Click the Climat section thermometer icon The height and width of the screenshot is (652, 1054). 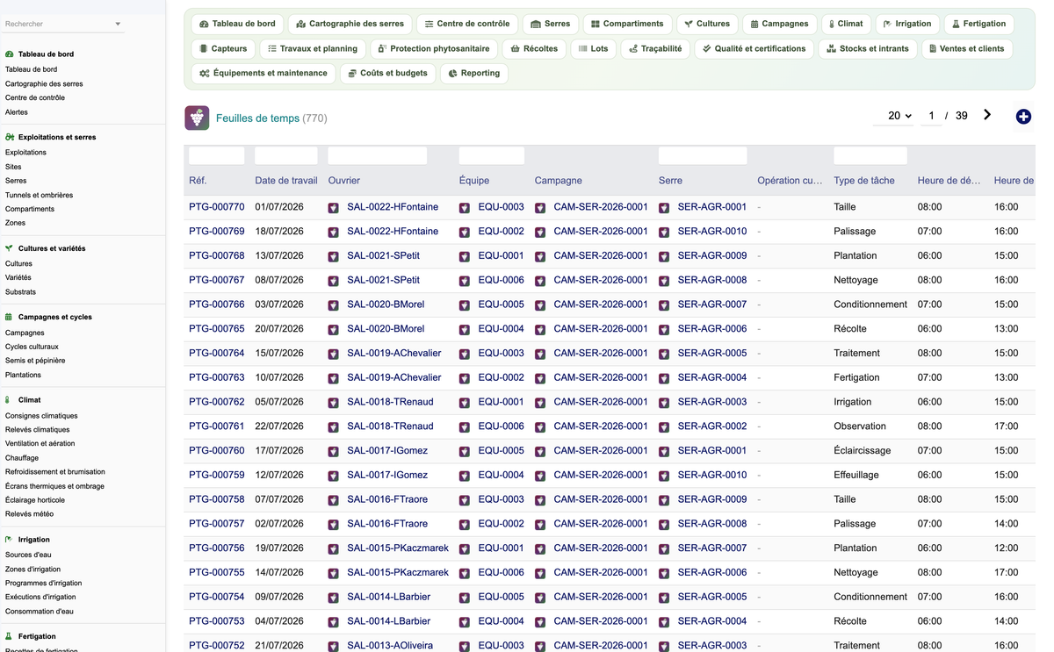[9, 400]
